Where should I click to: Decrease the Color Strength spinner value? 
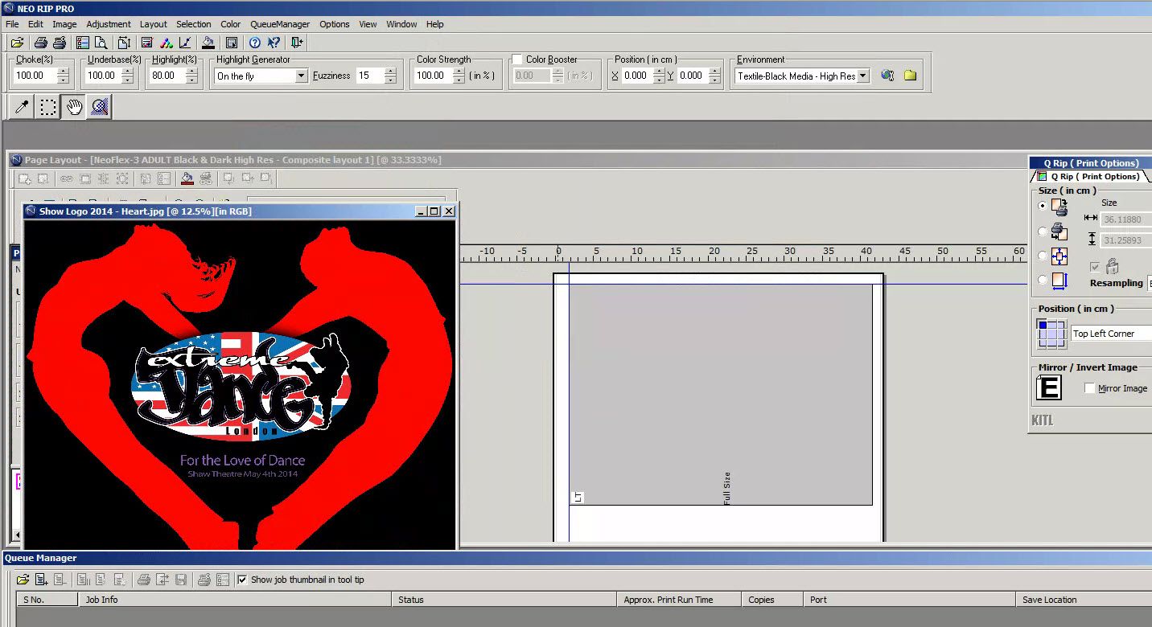tap(459, 80)
